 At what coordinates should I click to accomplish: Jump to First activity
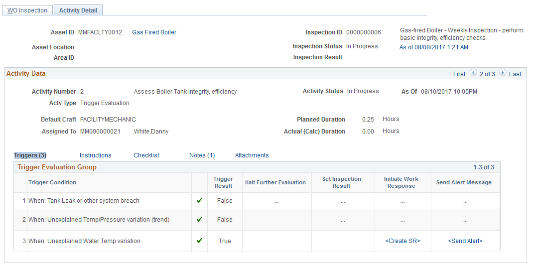pos(459,74)
